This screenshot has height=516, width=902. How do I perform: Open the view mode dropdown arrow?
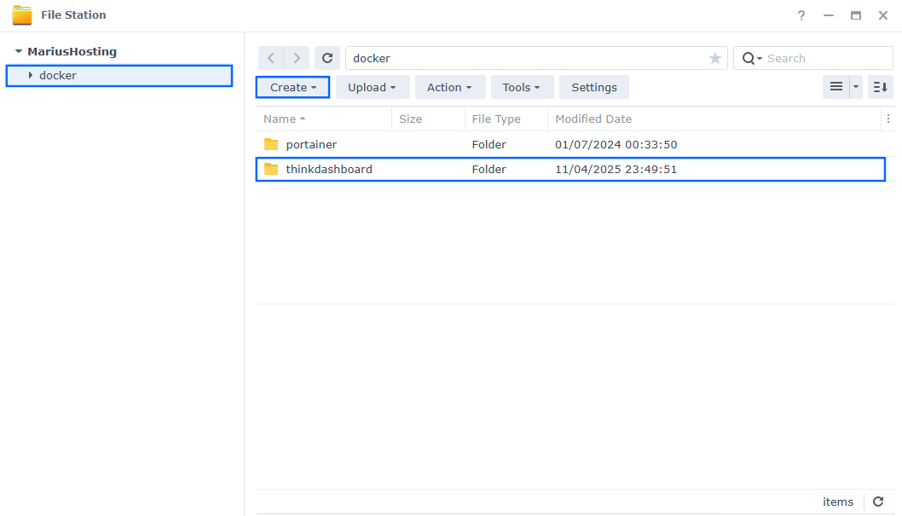(x=855, y=86)
